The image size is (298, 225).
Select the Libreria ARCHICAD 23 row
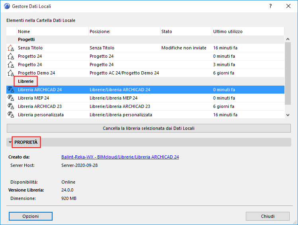pyautogui.click(x=145, y=106)
